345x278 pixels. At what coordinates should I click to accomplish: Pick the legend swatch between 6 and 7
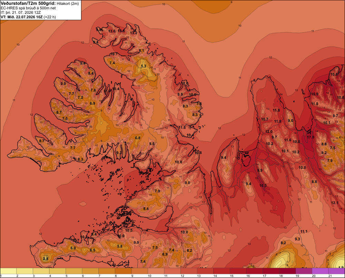[x=90, y=271]
